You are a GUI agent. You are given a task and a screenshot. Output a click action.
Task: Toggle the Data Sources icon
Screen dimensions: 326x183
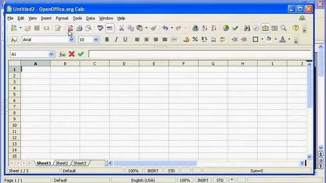pos(275,28)
